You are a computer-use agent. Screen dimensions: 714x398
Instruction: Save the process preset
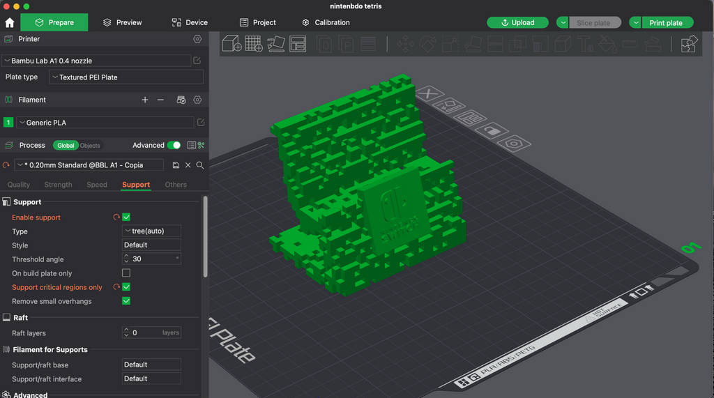click(176, 165)
